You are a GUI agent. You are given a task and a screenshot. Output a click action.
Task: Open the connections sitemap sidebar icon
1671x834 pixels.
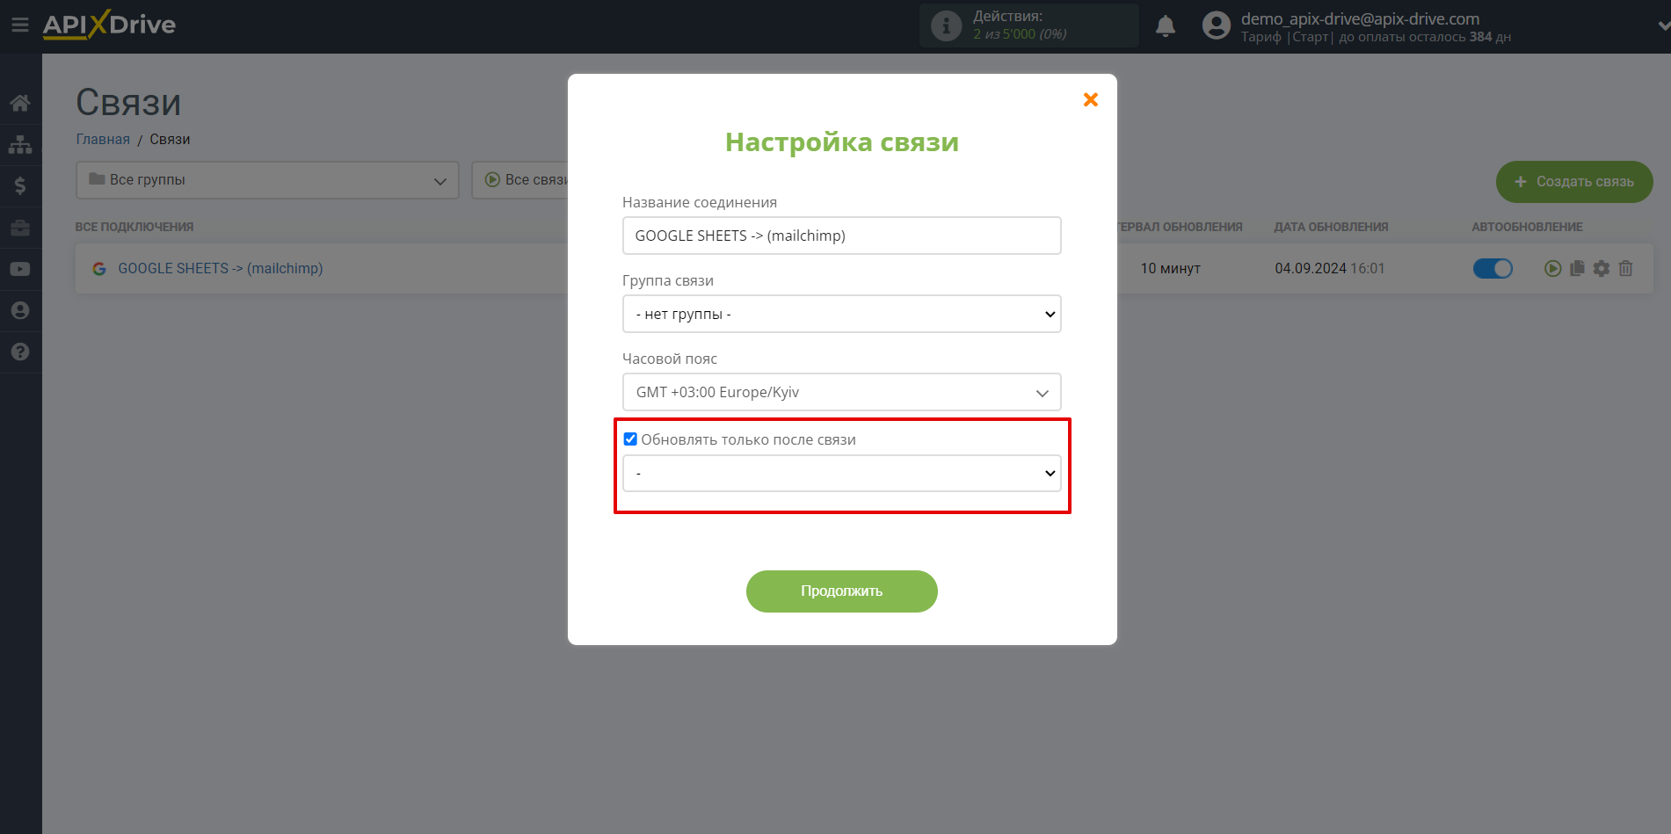pyautogui.click(x=20, y=144)
